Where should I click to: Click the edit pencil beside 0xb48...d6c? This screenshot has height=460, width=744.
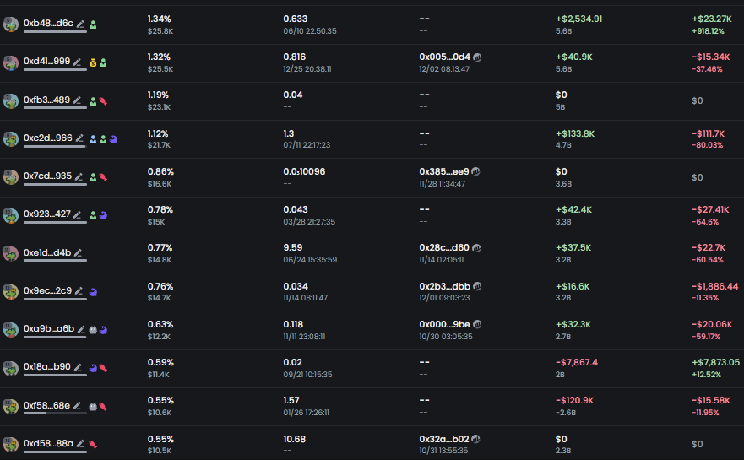tap(81, 24)
